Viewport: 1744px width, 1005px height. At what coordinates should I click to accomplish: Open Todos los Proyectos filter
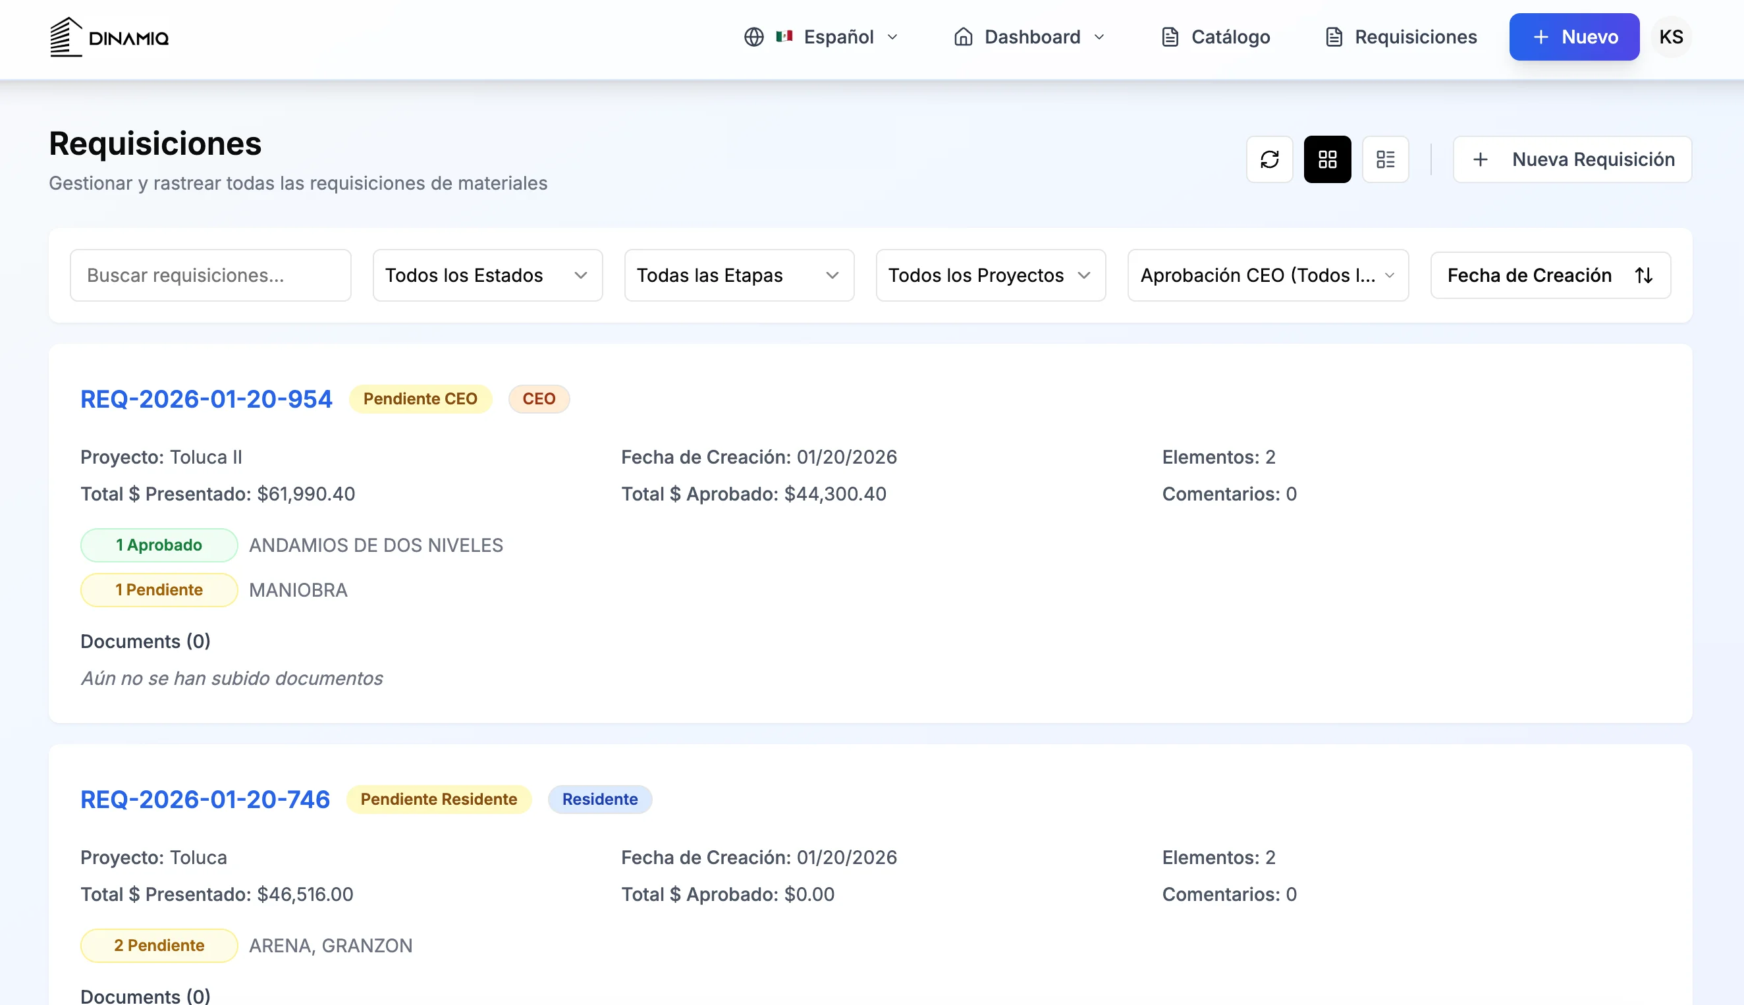[991, 275]
